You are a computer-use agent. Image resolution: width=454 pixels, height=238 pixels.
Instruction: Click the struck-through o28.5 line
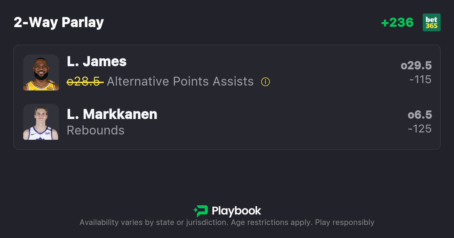85,82
